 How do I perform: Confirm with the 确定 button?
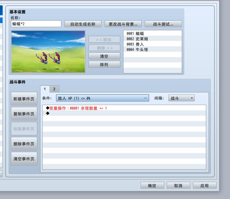[x=152, y=185]
